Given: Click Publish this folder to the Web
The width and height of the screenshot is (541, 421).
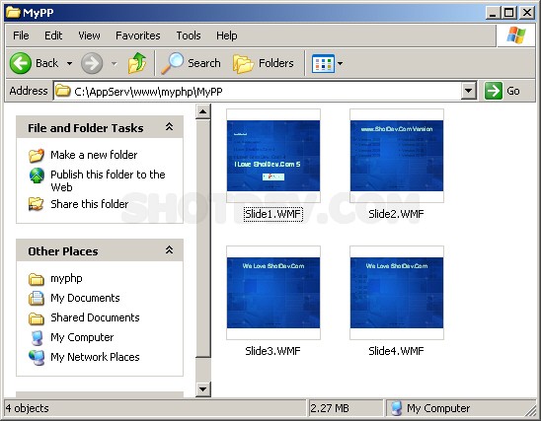Looking at the screenshot, I should pos(108,180).
